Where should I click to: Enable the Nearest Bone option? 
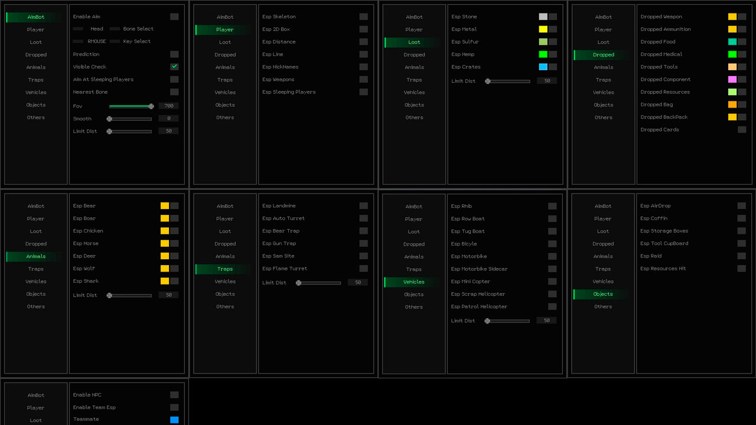tap(174, 92)
